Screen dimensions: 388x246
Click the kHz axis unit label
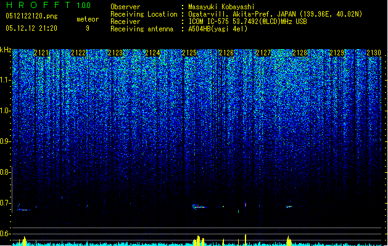[6, 50]
